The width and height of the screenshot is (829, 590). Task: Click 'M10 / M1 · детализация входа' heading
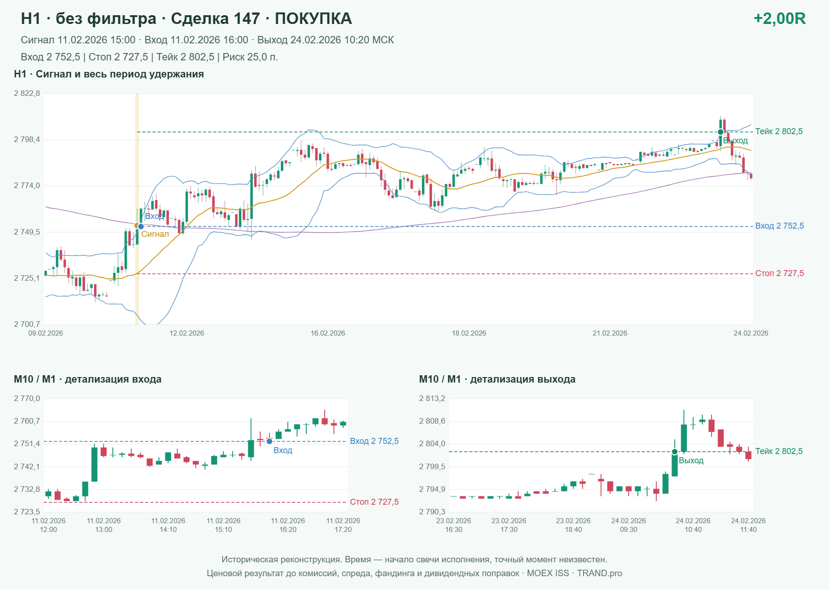[x=88, y=379]
